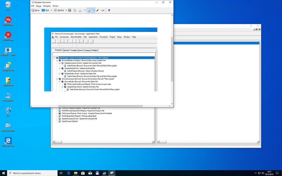The image size is (282, 176).
Task: Click the Clarion hand icon beside File menu
Action: tap(53, 37)
